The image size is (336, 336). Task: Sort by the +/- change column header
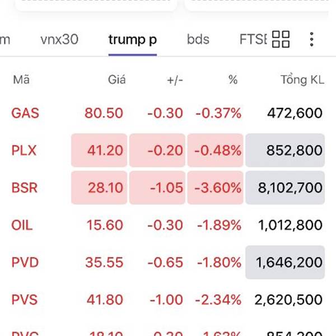coord(175,80)
